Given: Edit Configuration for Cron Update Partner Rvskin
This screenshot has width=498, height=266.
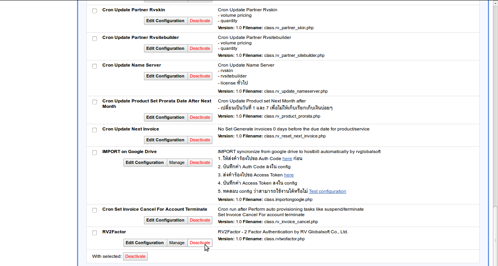Looking at the screenshot, I should [x=165, y=21].
